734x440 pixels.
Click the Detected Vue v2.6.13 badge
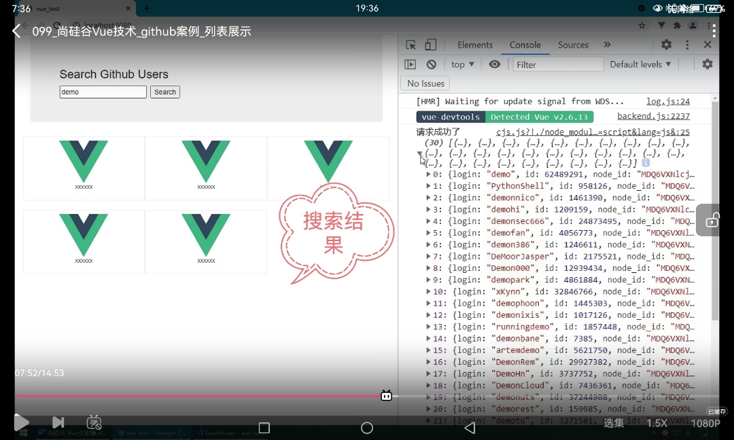(x=539, y=117)
